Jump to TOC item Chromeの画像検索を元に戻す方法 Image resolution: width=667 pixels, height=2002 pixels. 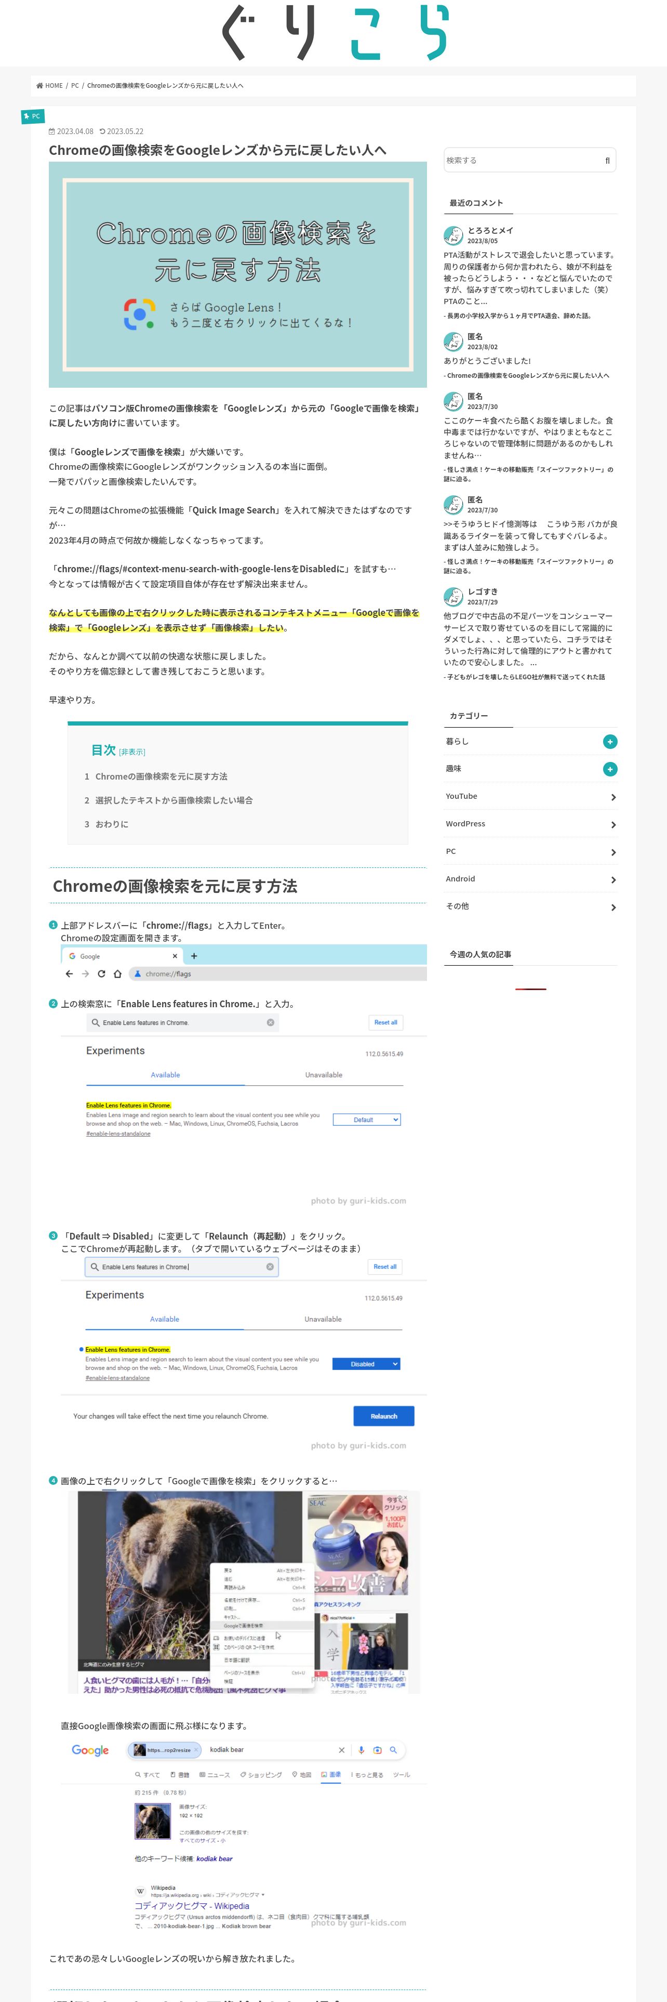coord(161,776)
